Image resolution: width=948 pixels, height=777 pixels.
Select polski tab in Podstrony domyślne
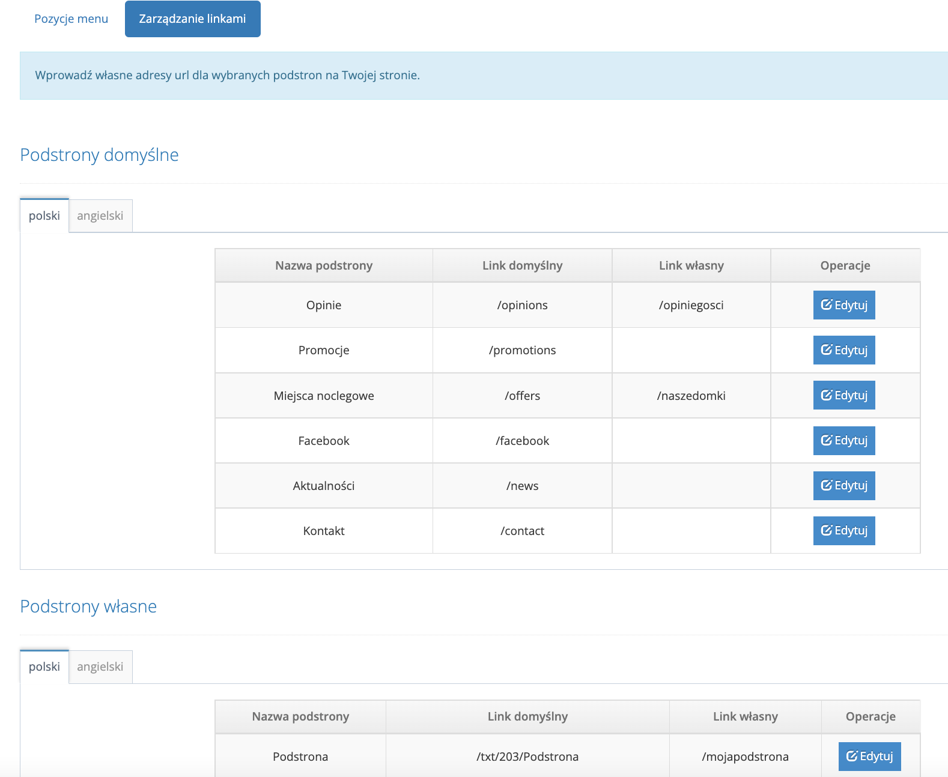tap(44, 216)
